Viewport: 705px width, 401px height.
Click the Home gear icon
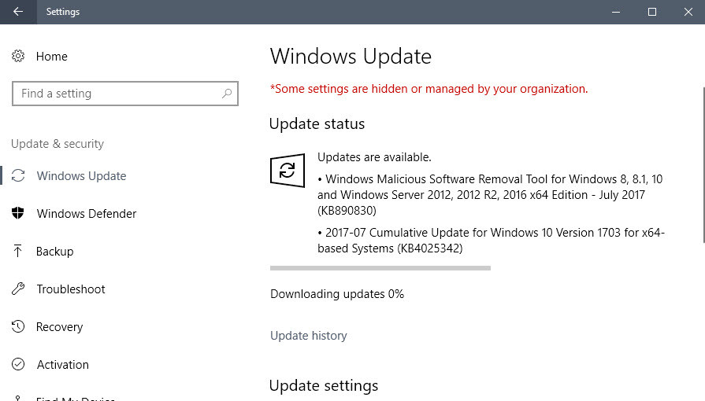18,56
